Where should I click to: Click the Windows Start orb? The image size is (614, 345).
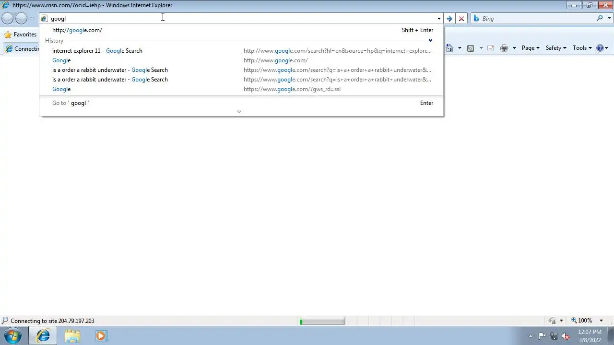(13, 335)
